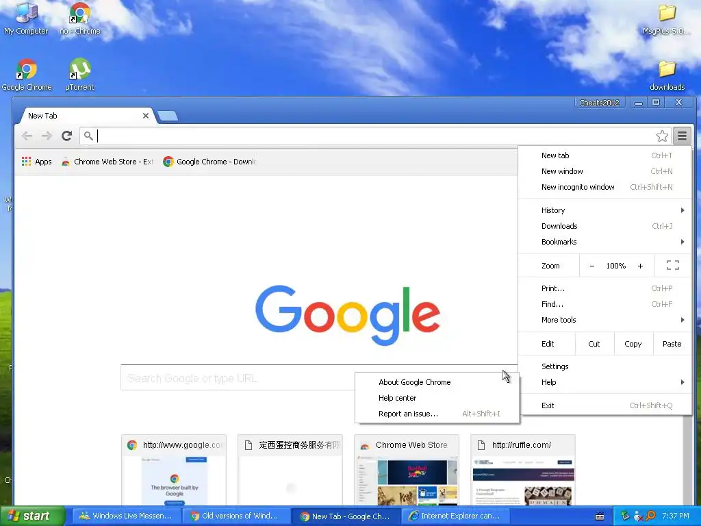Screen dimensions: 701x526
Task: Open the Chrome hamburger menu button
Action: (682, 136)
